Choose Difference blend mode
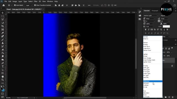Viewport: 177px width, 99px height. pyautogui.click(x=153, y=81)
